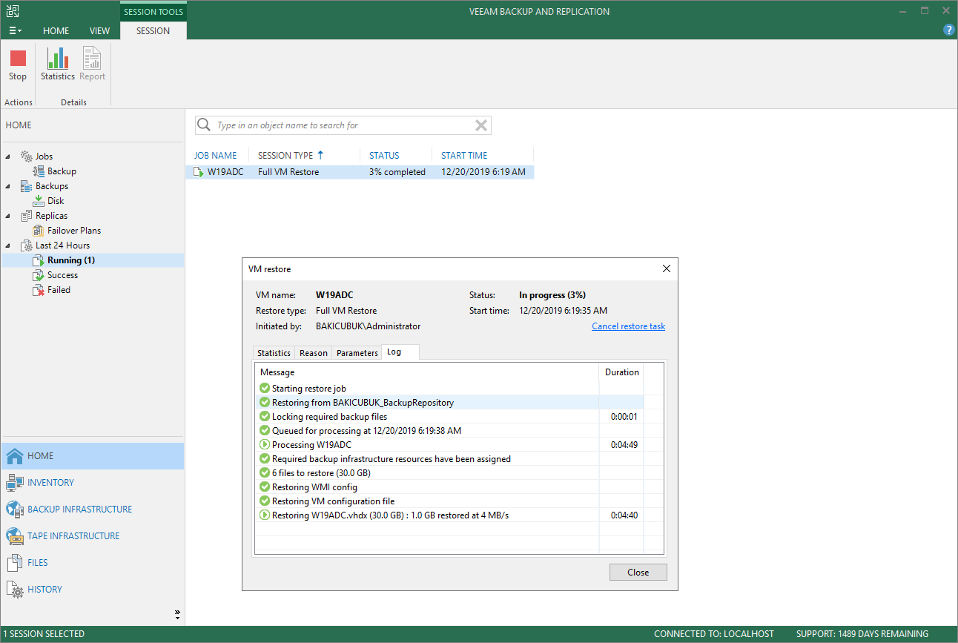This screenshot has width=958, height=643.
Task: Go to the HISTORY view
Action: tap(93, 590)
